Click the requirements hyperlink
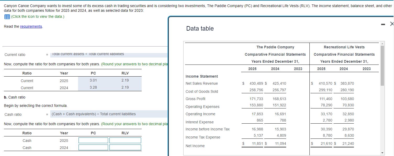394x156 pixels. coord(31,26)
